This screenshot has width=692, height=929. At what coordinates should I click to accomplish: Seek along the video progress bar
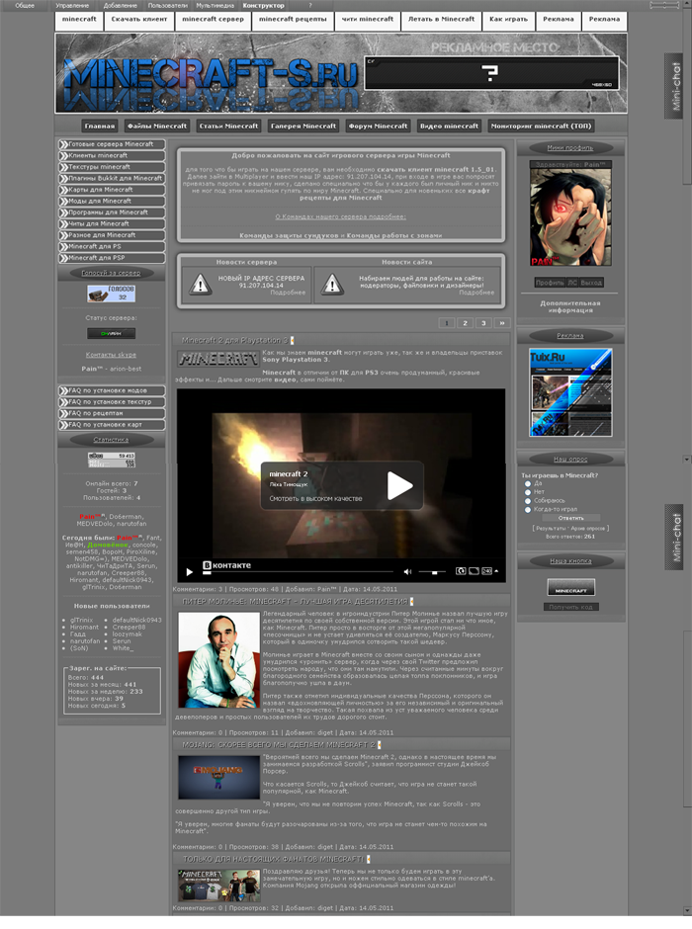click(298, 572)
